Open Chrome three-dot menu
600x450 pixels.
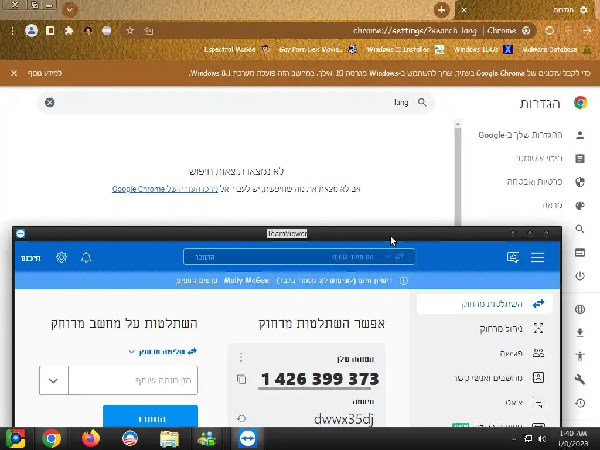pos(13,30)
